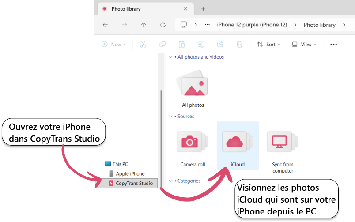Click the monitor icon in address bar
355x222 pixels.
pyautogui.click(x=184, y=24)
